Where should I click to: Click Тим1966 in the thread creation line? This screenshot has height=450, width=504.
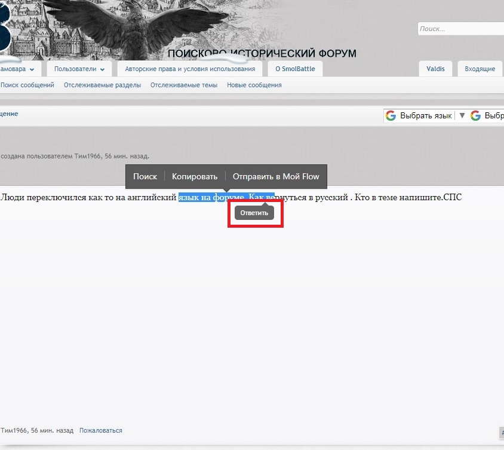pyautogui.click(x=87, y=156)
